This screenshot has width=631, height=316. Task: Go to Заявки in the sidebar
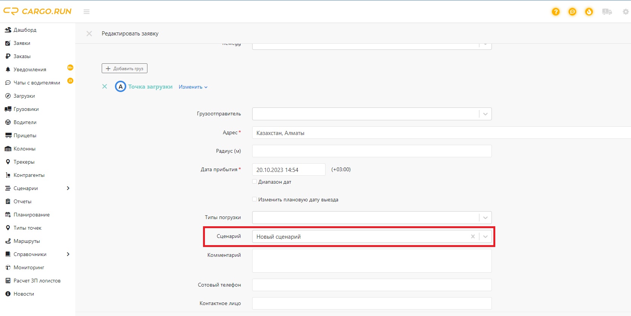pos(22,43)
